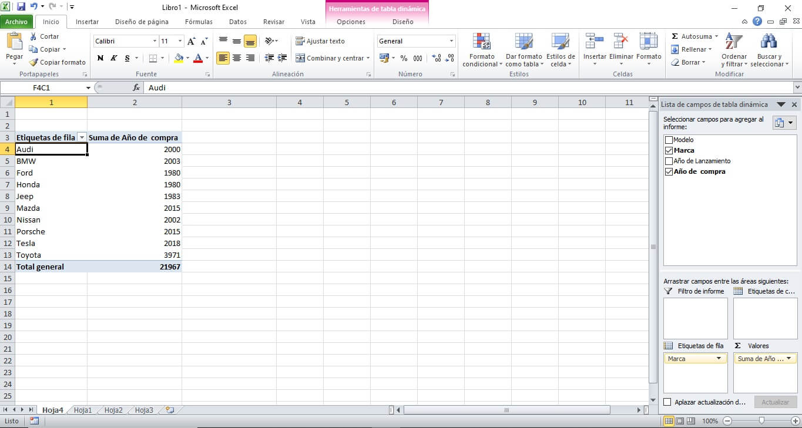The width and height of the screenshot is (802, 428).
Task: Uncheck the Año de compra checkbox
Action: click(669, 171)
